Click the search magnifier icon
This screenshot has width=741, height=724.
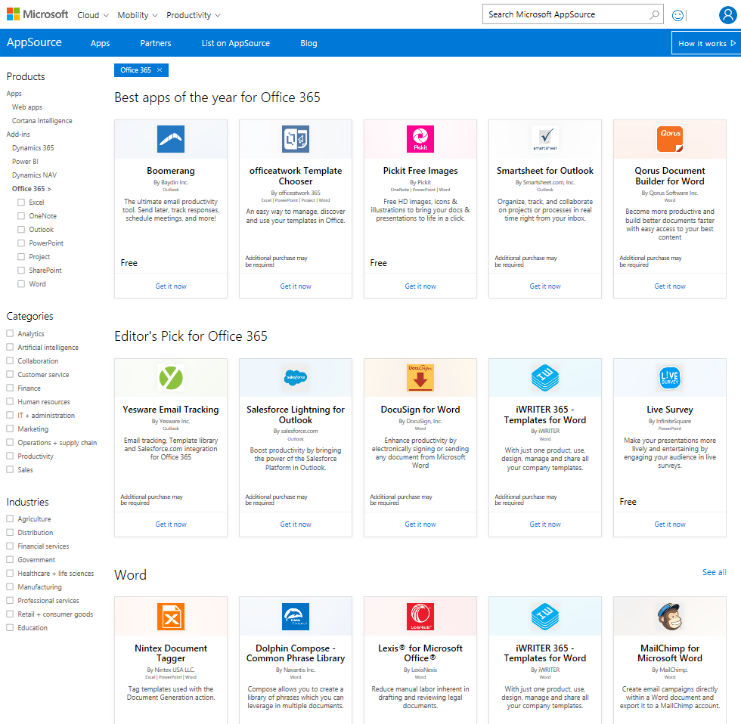click(x=654, y=14)
